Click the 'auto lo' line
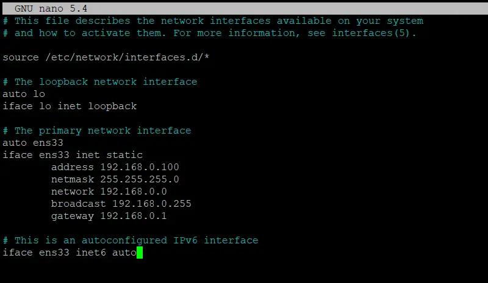The height and width of the screenshot is (283, 488). (x=24, y=94)
